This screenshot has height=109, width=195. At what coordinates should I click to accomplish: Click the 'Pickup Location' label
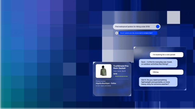pyautogui.click(x=101, y=81)
